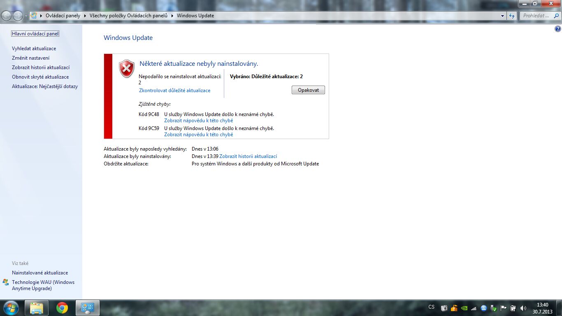The height and width of the screenshot is (316, 562).
Task: Expand the arrow before Windows Update breadcrumb
Action: (x=172, y=16)
